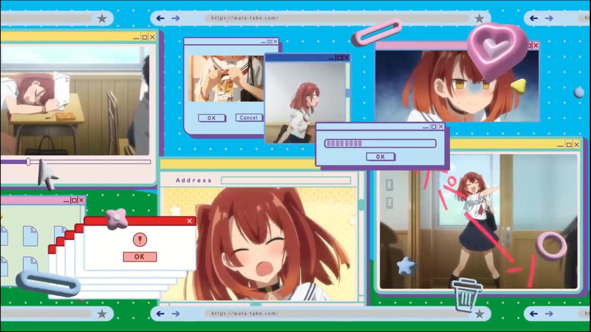Click the running girl image

305,103
